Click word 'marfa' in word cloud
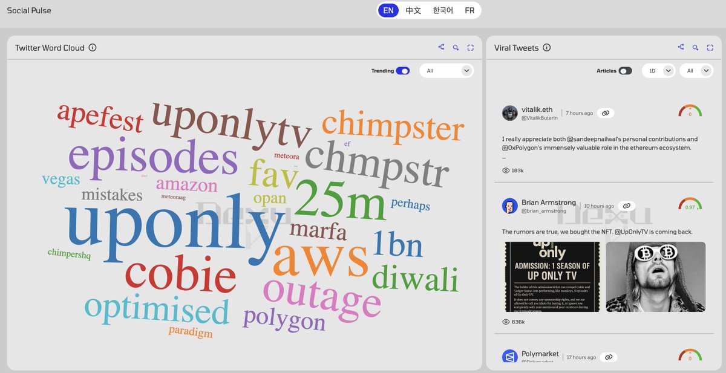 click(x=318, y=230)
